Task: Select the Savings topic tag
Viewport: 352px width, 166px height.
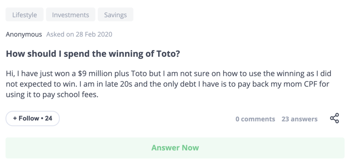Action: [115, 14]
